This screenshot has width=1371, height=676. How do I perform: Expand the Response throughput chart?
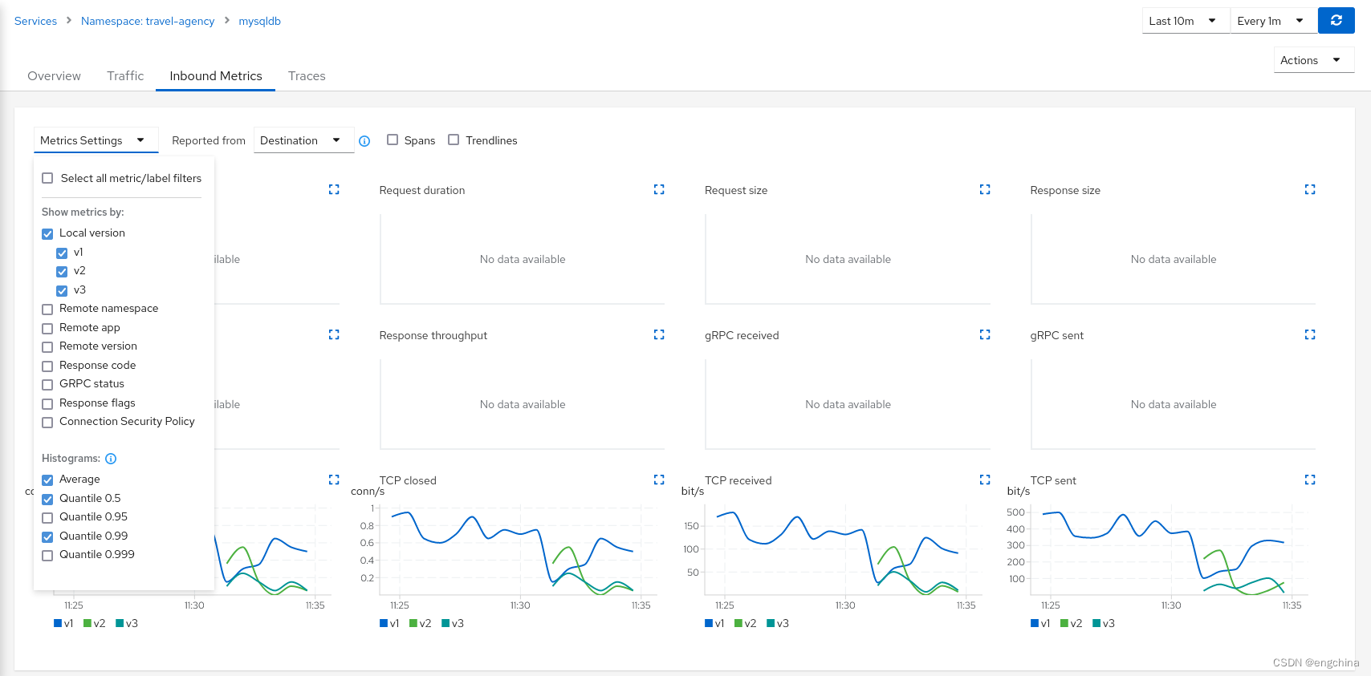click(x=659, y=334)
